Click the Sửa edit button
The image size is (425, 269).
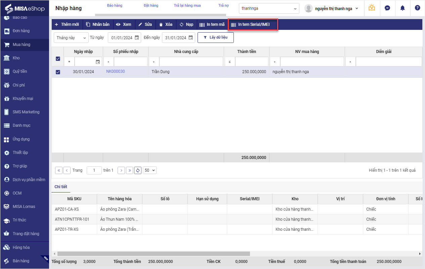[145, 24]
